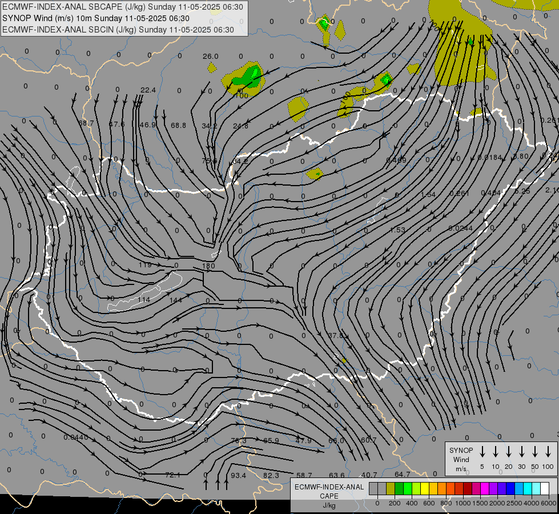
Task: Click the 40.7 value on the map
Action: tap(369, 475)
